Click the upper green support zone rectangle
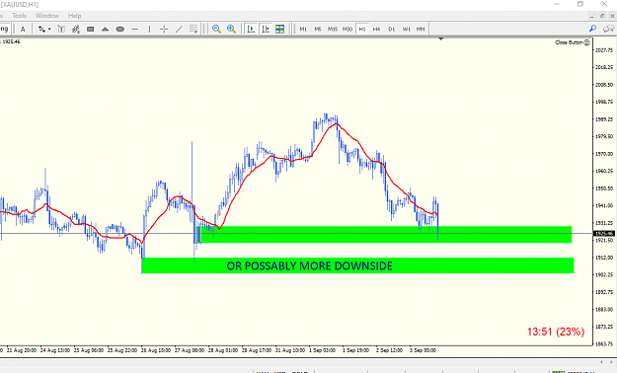The width and height of the screenshot is (617, 373). click(385, 235)
